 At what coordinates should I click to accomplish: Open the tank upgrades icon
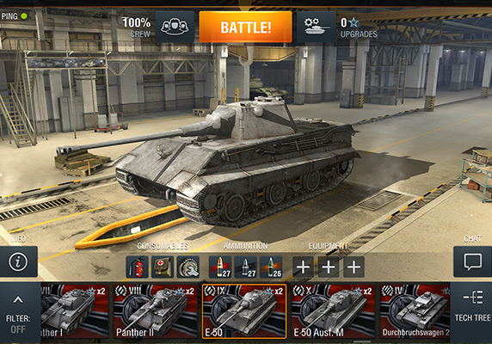coord(317,27)
